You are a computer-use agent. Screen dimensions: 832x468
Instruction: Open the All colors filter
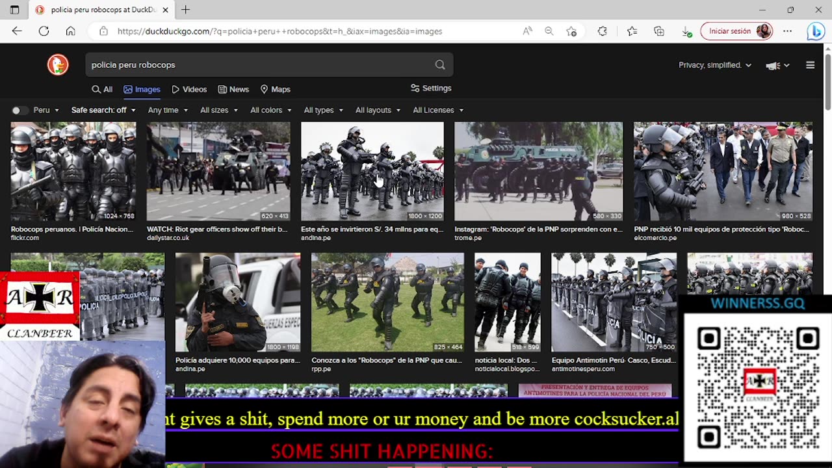(x=271, y=110)
